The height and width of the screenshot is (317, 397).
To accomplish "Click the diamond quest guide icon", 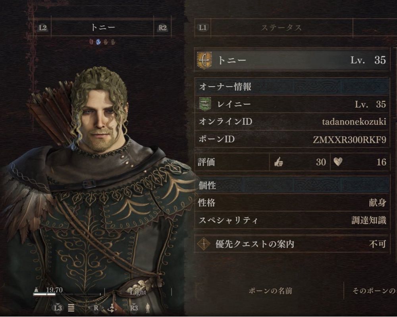I will 204,244.
